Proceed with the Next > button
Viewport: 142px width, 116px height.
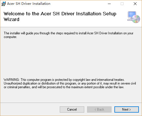pos(127,109)
